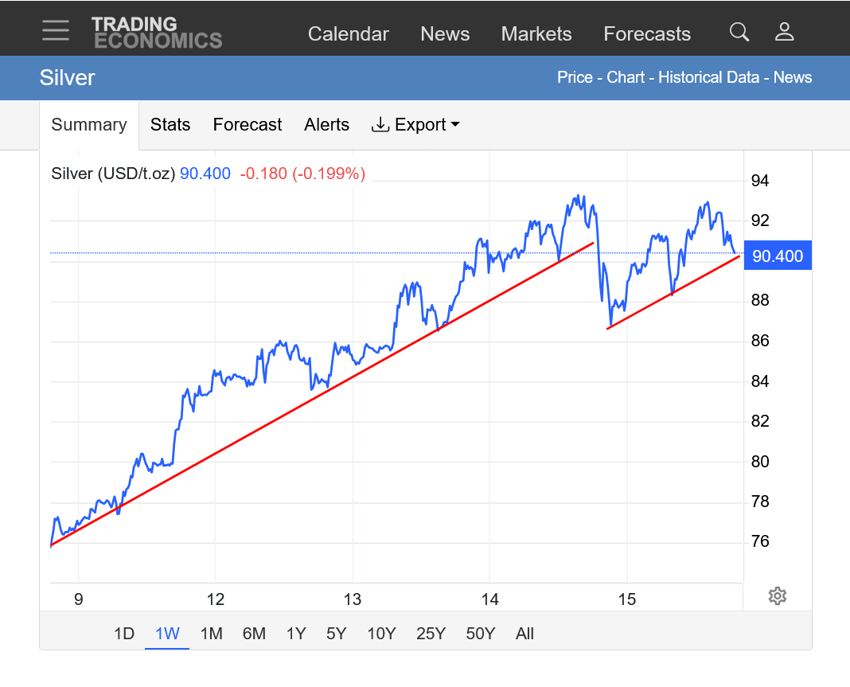
Task: Select the 1D time range
Action: point(124,634)
